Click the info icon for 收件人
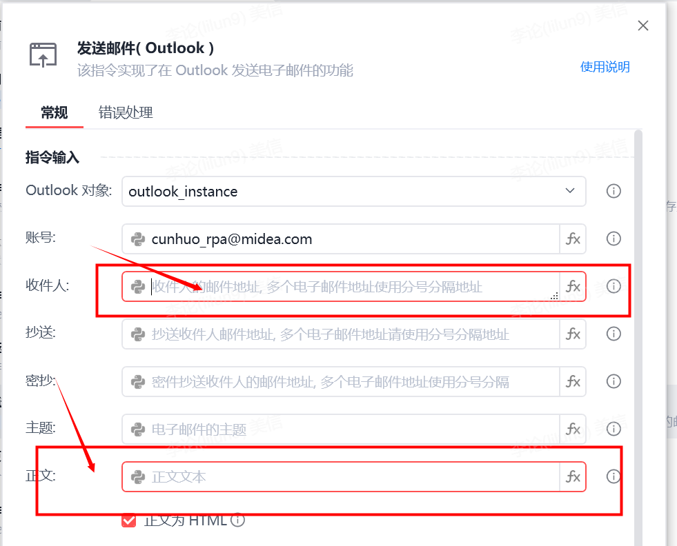Image resolution: width=677 pixels, height=546 pixels. pos(614,286)
